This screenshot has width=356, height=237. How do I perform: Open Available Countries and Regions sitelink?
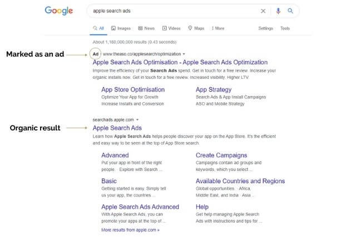[x=240, y=181]
